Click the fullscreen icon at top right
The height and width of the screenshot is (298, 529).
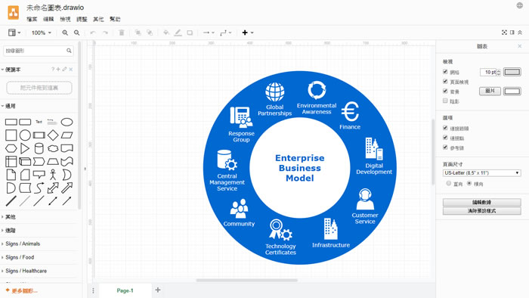coord(504,33)
